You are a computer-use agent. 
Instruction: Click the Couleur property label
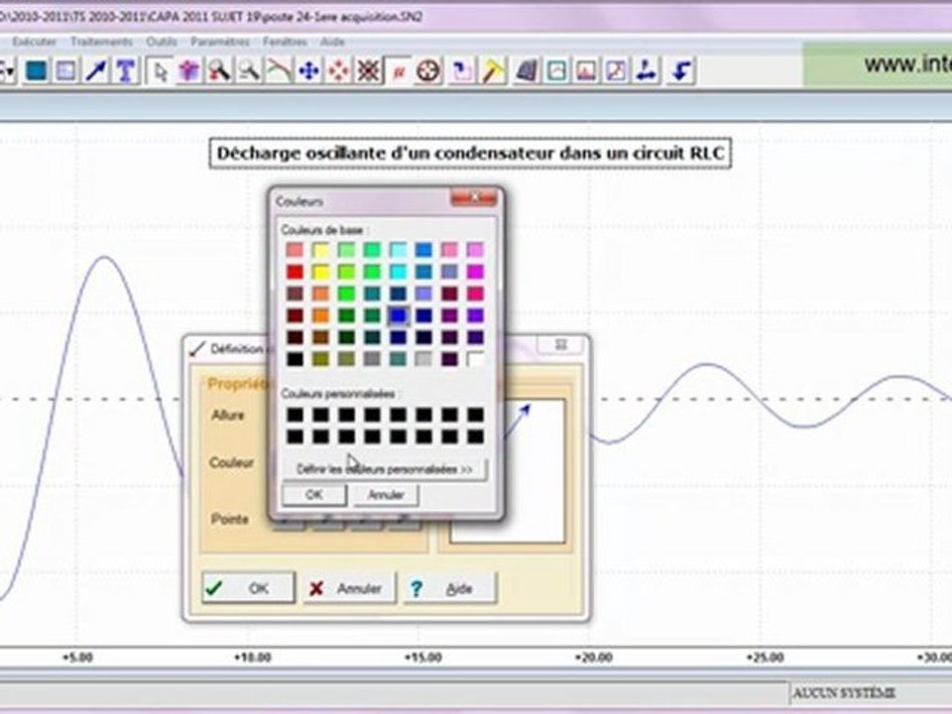coord(231,463)
